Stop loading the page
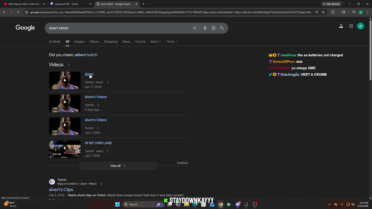372x209 pixels. tap(18, 12)
